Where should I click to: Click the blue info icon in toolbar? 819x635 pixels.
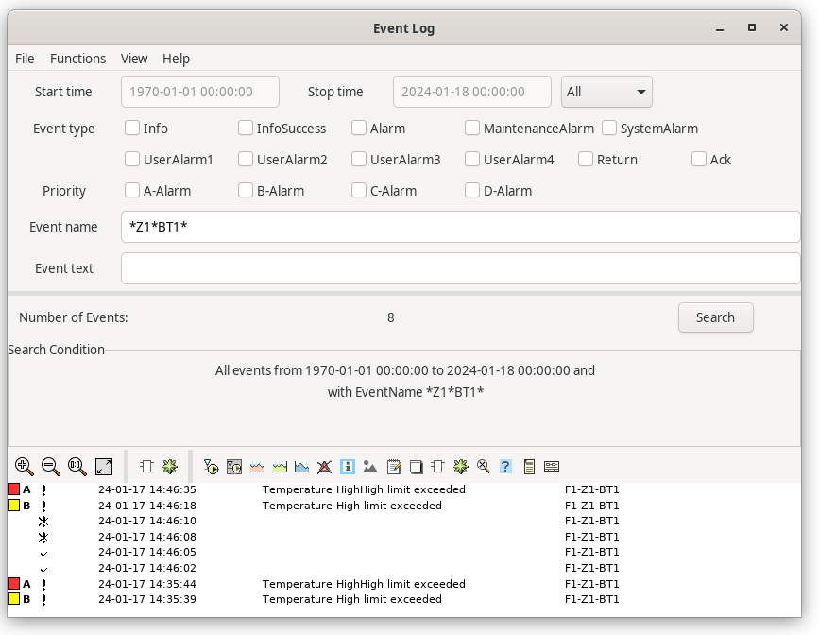coord(347,466)
